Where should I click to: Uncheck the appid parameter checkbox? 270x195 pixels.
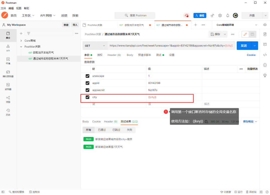point(87,83)
